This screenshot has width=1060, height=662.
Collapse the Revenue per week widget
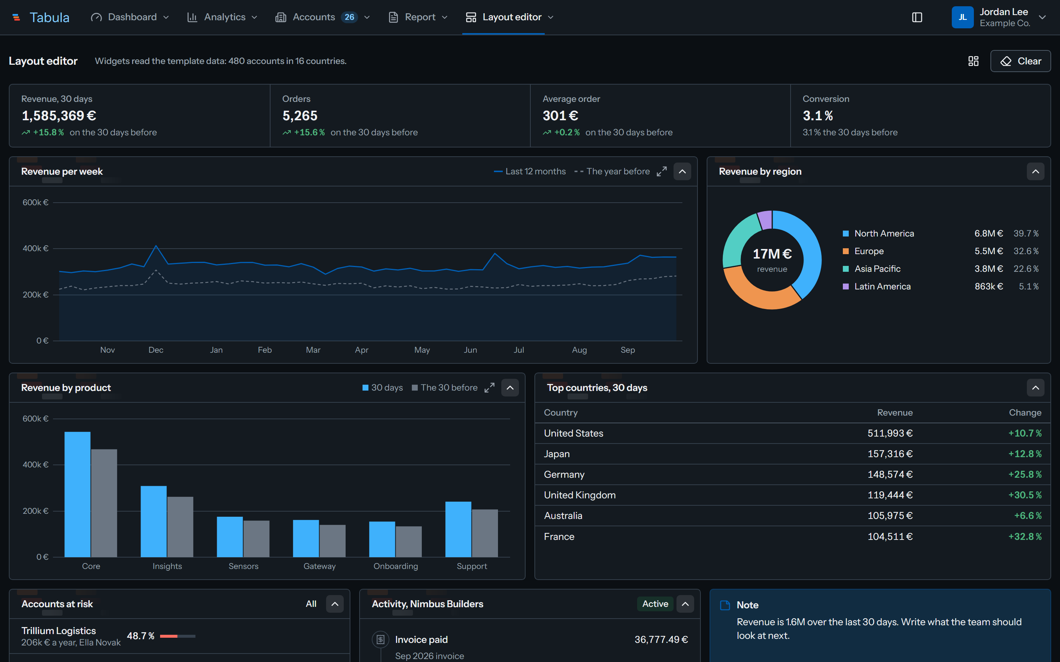pyautogui.click(x=682, y=171)
